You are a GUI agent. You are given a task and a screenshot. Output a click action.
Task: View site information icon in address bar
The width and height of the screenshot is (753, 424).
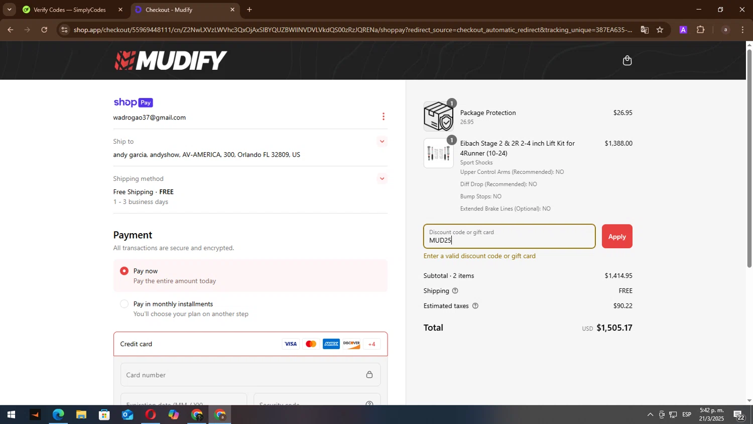pyautogui.click(x=64, y=30)
